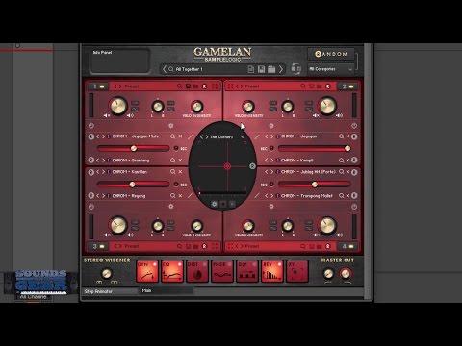The height and width of the screenshot is (346, 462).
Task: Expand core 1 with fullscreen icon
Action: 215,86
